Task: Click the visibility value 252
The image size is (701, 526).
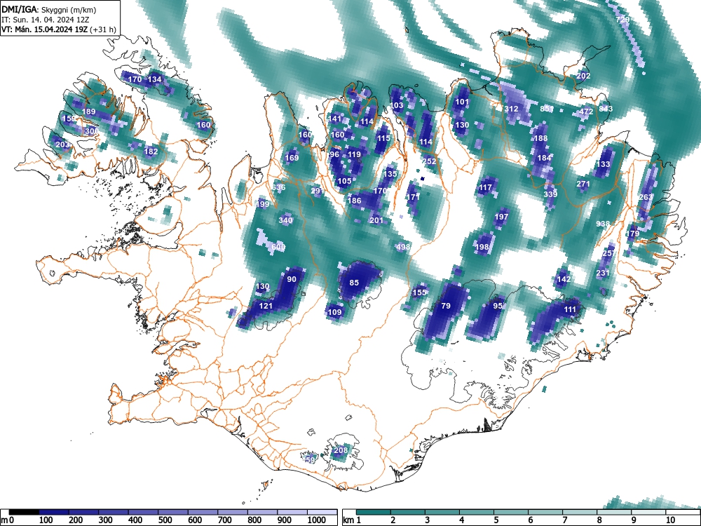Action: click(x=429, y=161)
